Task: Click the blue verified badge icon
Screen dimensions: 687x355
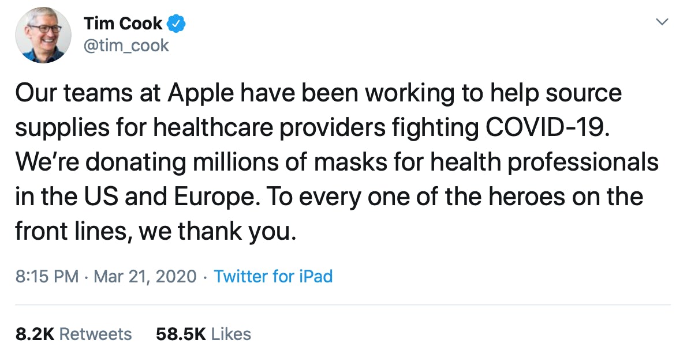Action: (x=176, y=24)
